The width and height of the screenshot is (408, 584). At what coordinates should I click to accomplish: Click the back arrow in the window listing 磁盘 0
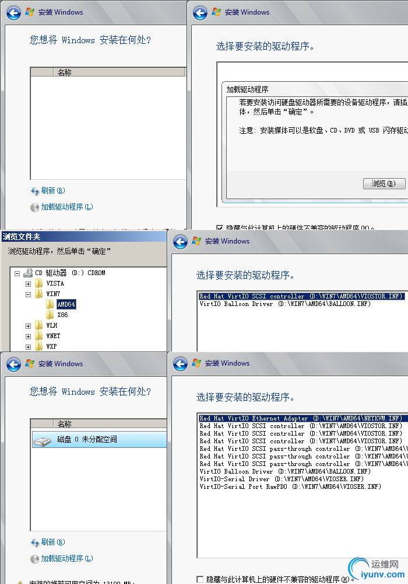tap(14, 364)
